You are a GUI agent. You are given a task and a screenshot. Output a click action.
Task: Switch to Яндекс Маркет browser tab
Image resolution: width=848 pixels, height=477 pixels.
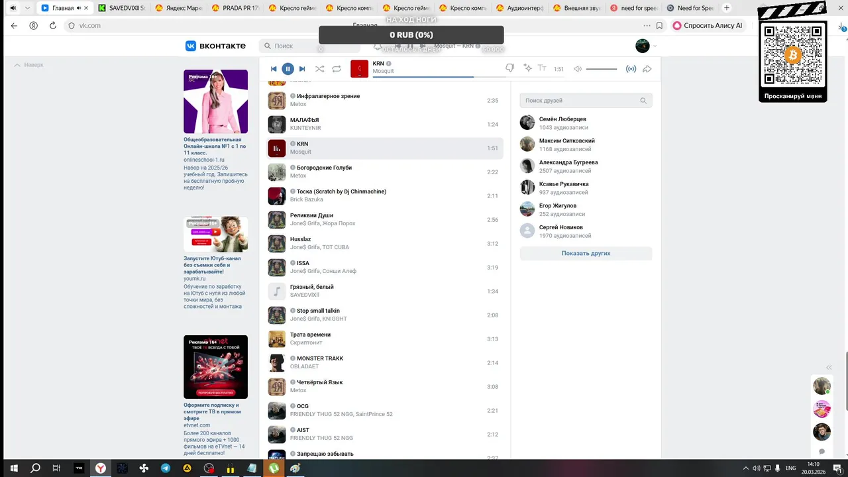179,8
